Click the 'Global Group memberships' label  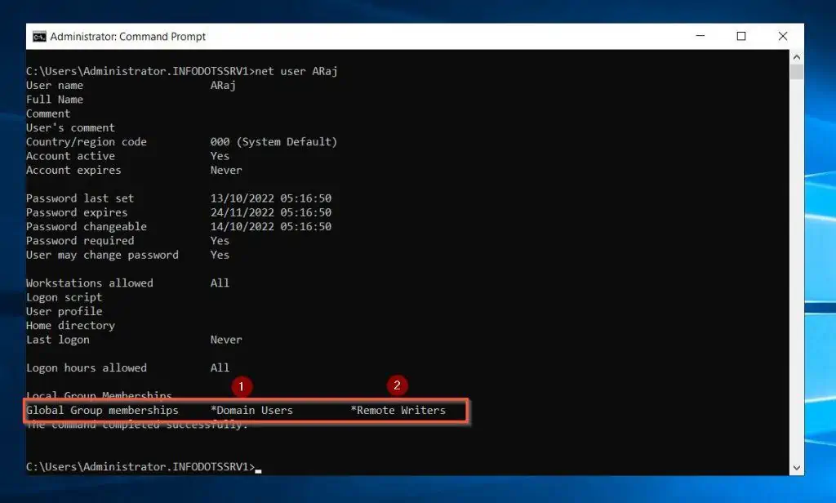102,410
